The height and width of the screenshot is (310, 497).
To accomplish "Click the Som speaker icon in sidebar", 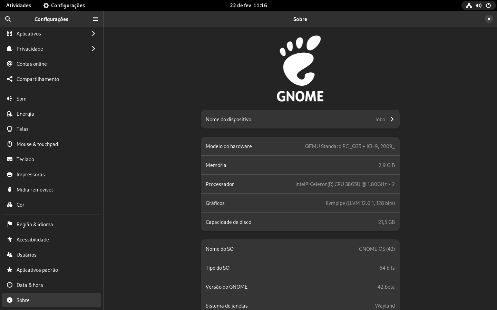I will [10, 99].
